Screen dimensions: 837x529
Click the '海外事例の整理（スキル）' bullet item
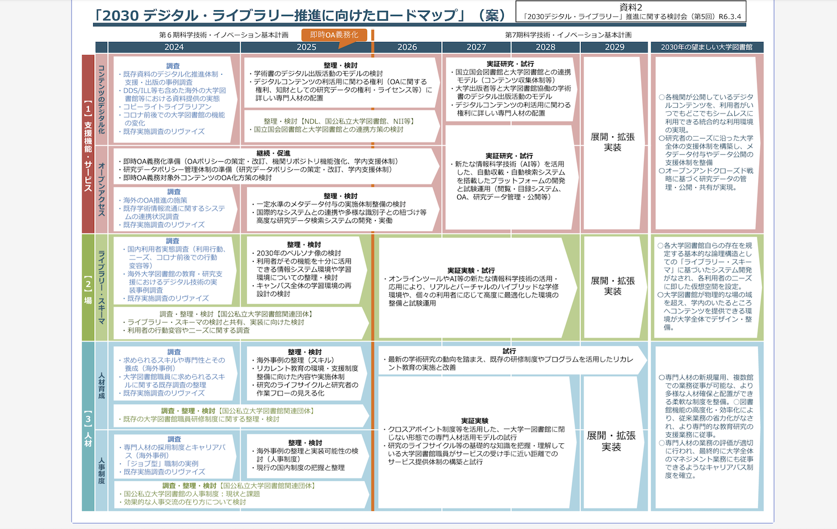(x=292, y=360)
